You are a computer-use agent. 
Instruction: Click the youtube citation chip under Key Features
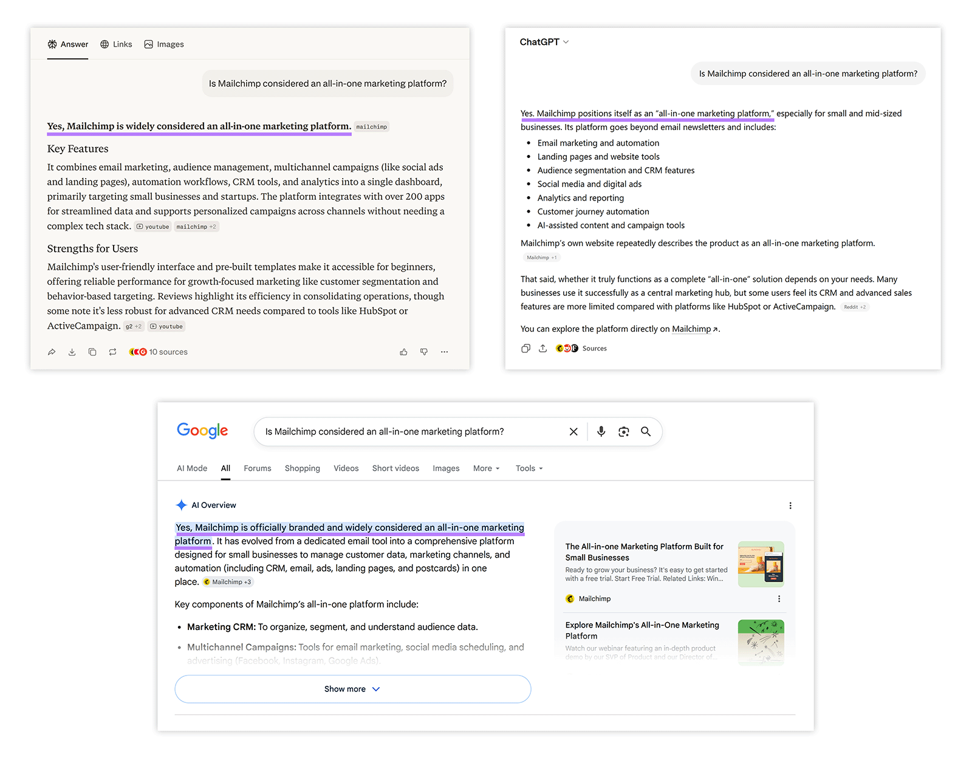tap(153, 227)
